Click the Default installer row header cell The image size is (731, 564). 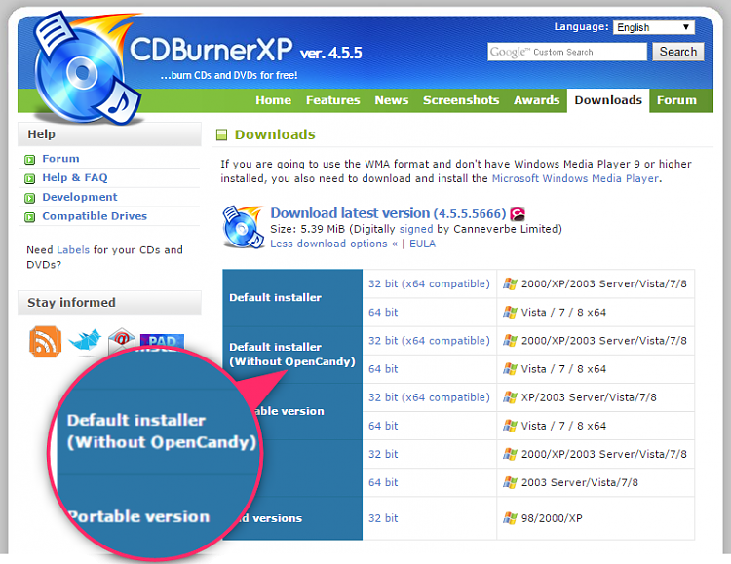click(x=292, y=298)
